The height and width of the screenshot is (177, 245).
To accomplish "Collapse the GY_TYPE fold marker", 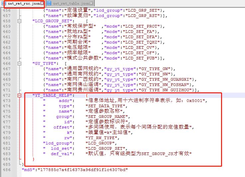I will [x=19, y=63].
